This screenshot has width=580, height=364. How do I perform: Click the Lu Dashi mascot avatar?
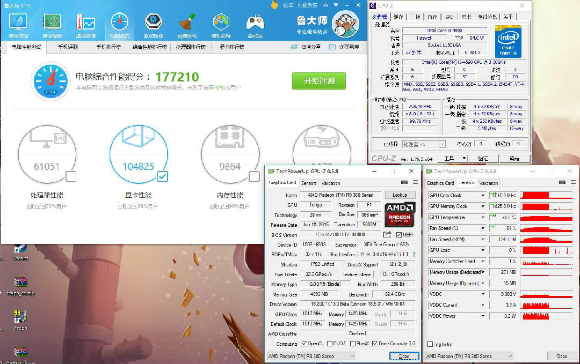(x=345, y=24)
